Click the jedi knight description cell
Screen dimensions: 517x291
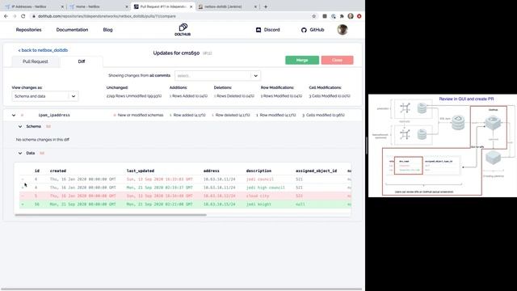pyautogui.click(x=258, y=205)
